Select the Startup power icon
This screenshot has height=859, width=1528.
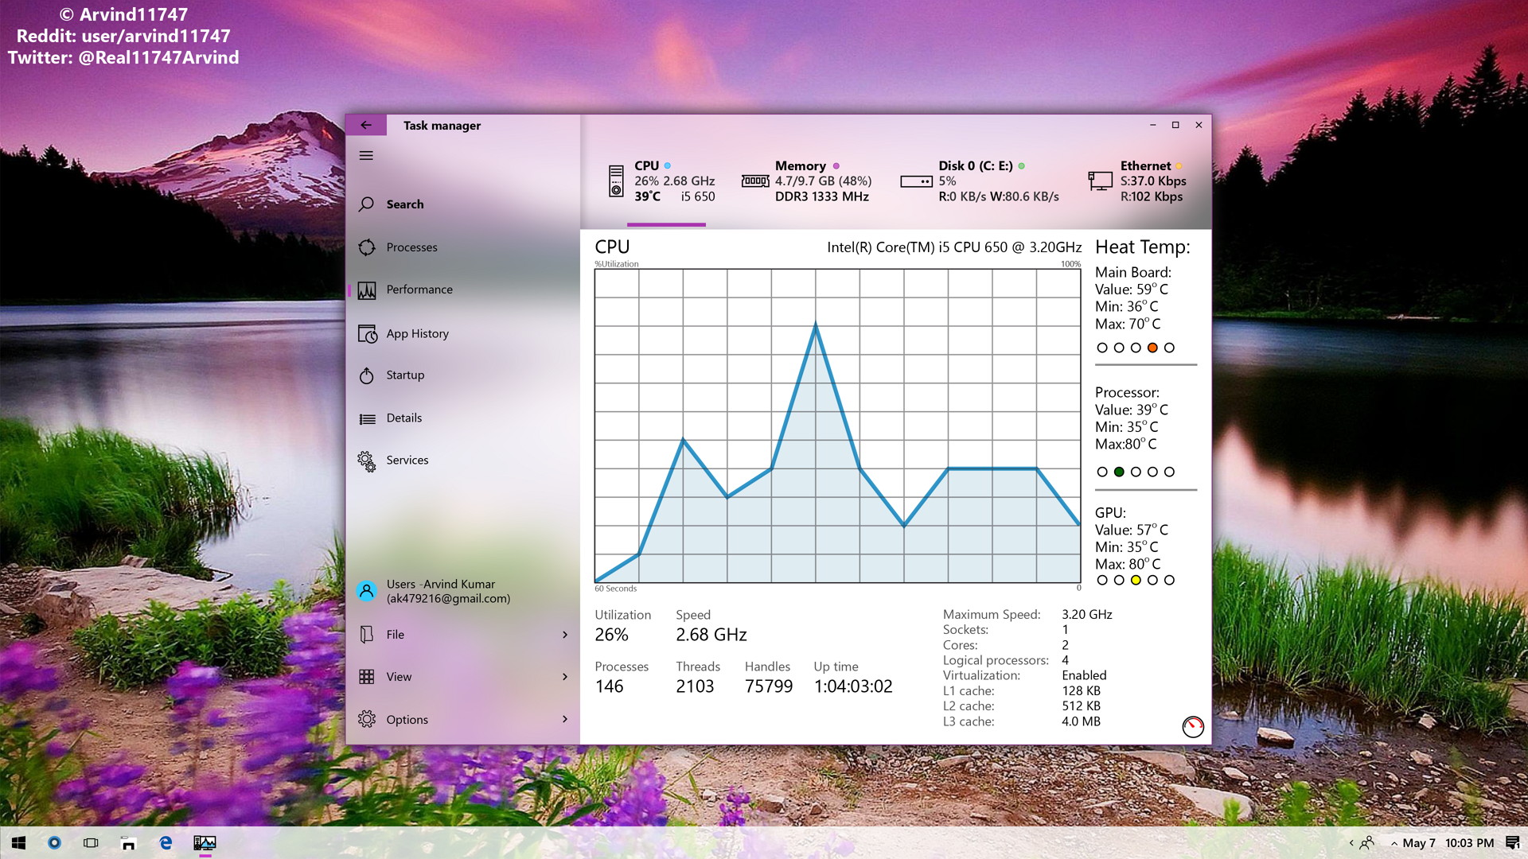(x=366, y=375)
